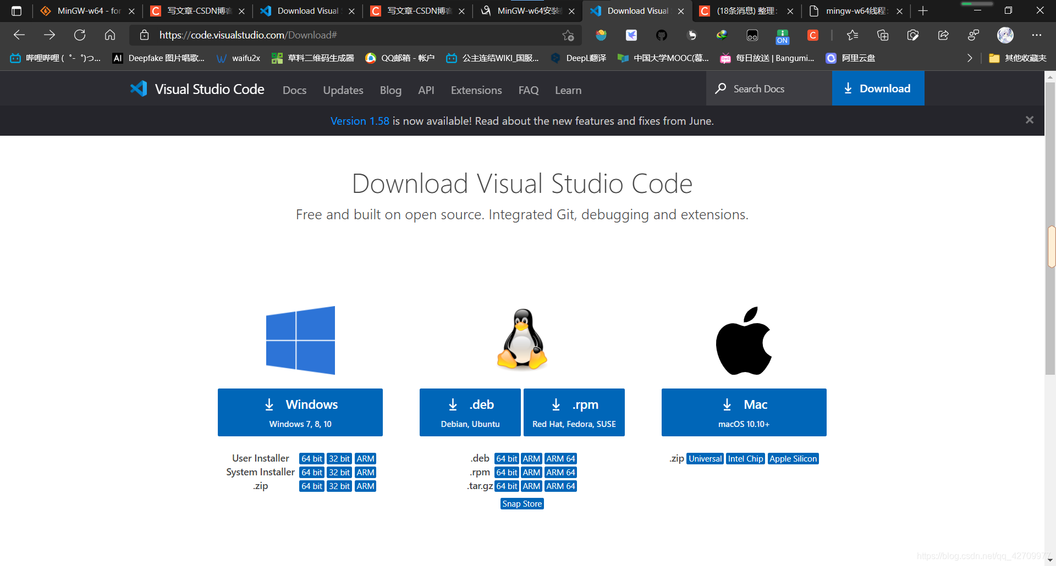Click the green ON extension icon

(x=783, y=36)
